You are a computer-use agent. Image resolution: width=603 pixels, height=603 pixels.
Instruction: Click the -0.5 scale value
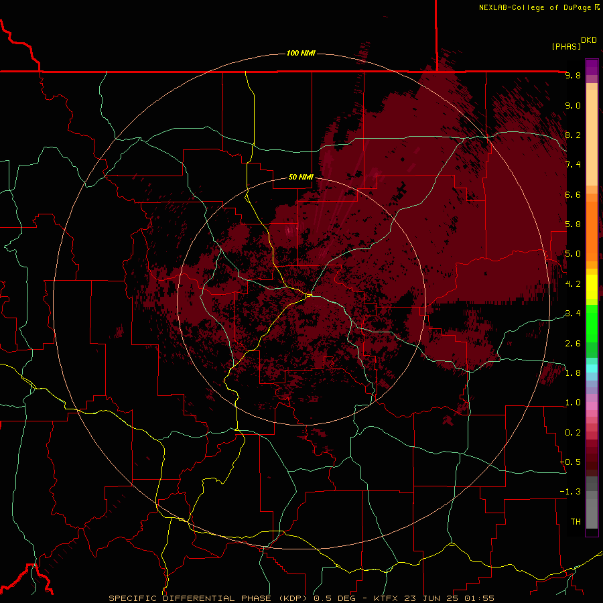pyautogui.click(x=571, y=462)
